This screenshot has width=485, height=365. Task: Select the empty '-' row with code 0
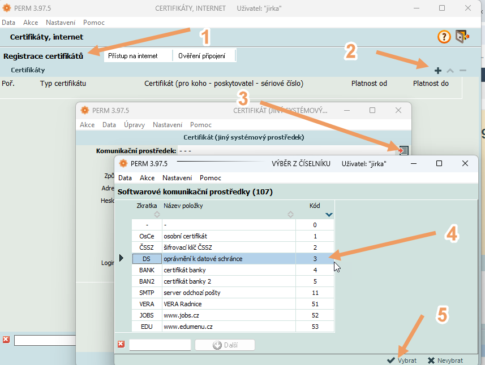coord(233,225)
